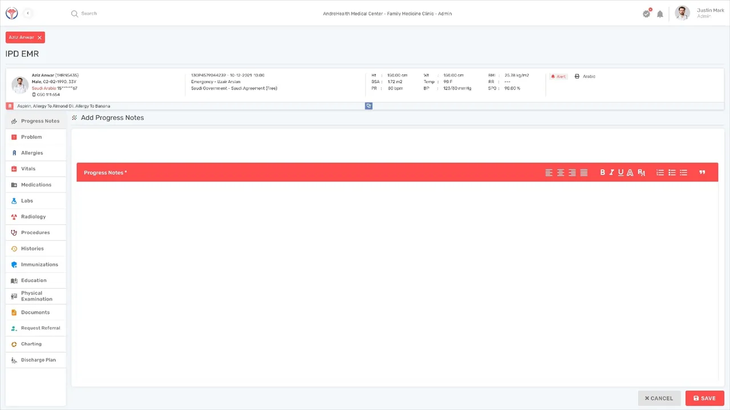Select the Aziz Anwar patient tab
730x410 pixels.
pos(21,37)
